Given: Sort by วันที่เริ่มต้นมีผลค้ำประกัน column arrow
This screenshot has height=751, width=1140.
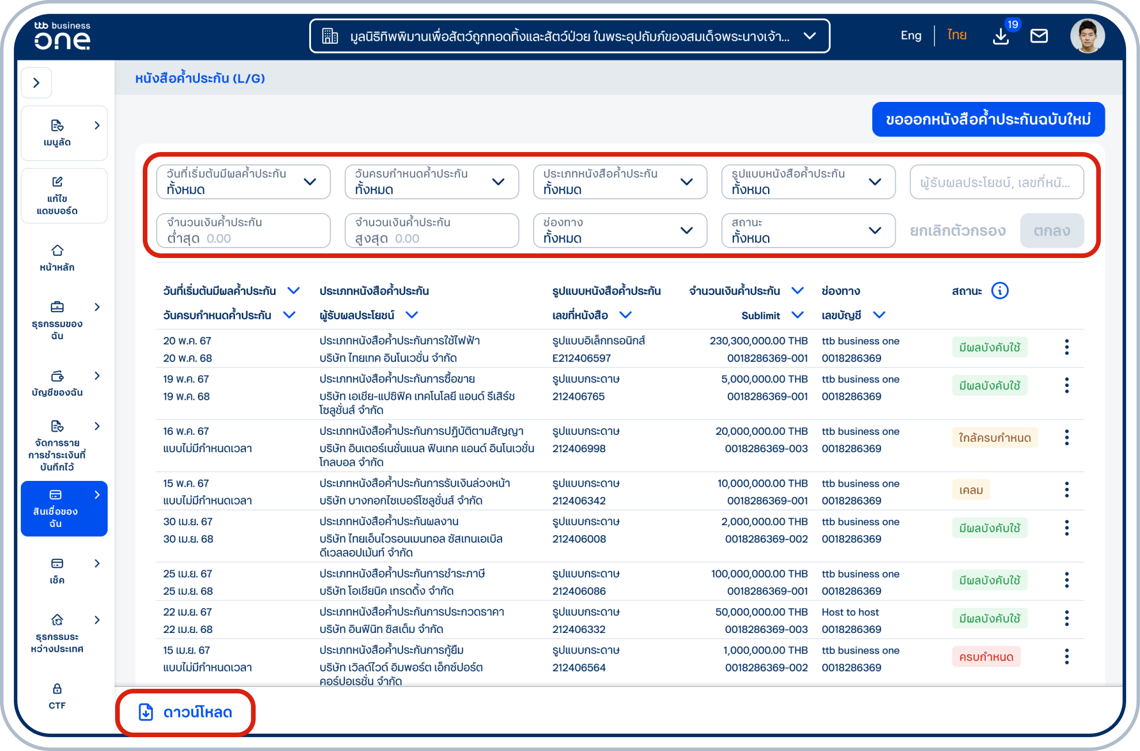Looking at the screenshot, I should coord(294,291).
